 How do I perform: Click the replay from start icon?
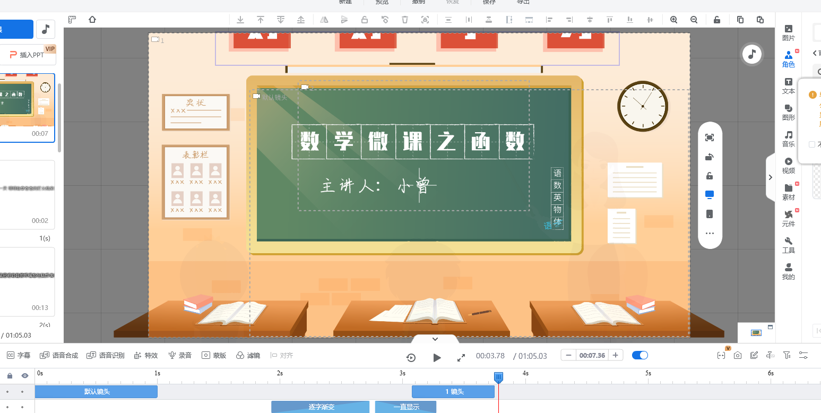(411, 357)
